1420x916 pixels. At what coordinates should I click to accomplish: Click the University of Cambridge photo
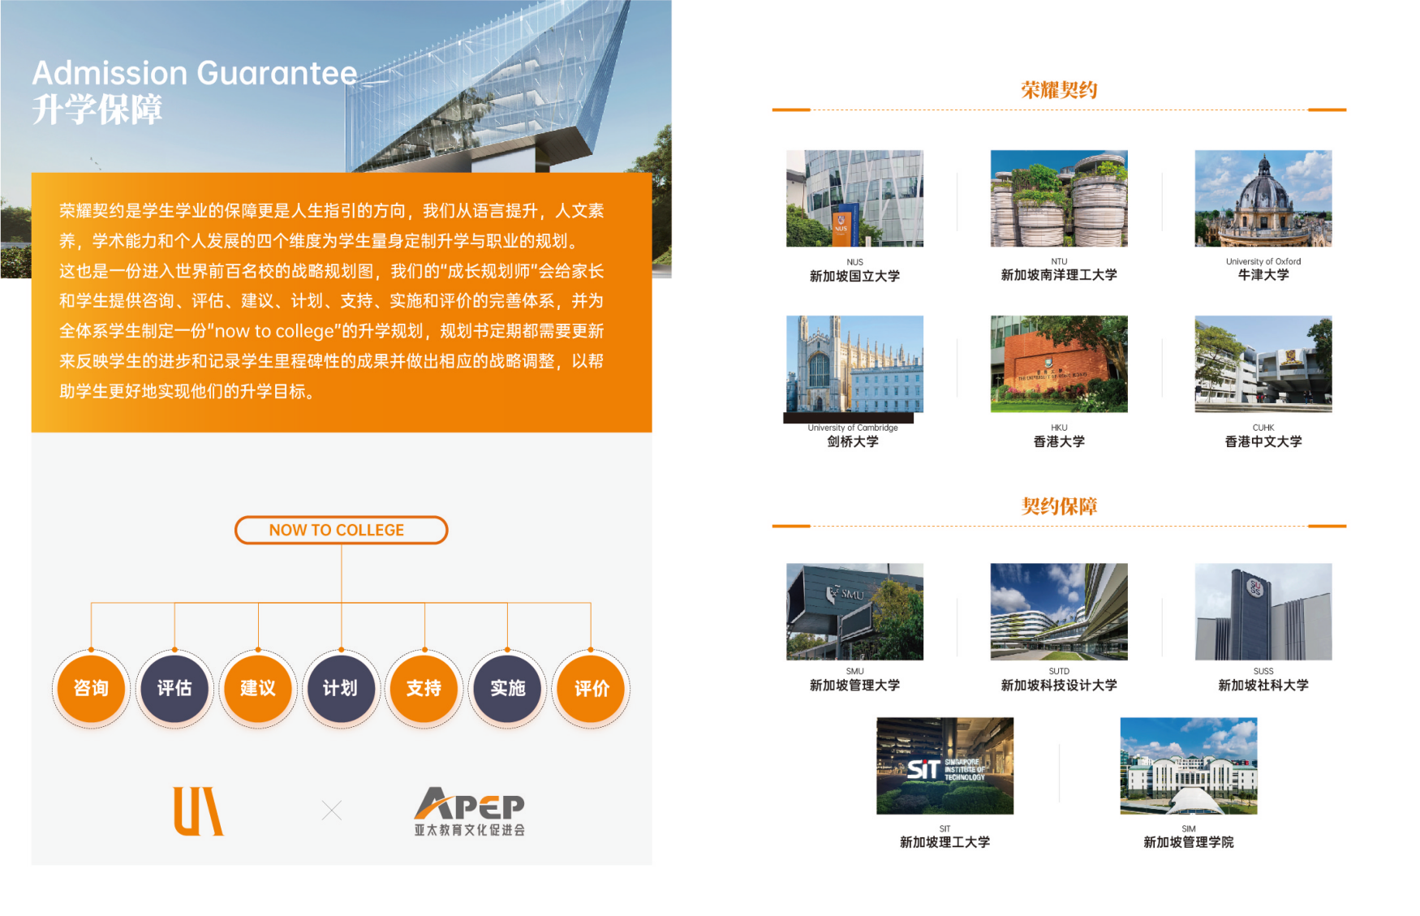(854, 363)
